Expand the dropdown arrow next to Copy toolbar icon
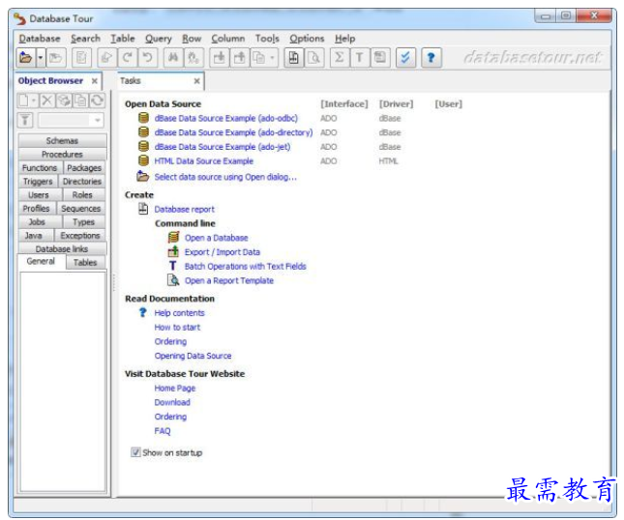Screen dimensions: 624x520 pos(272,58)
